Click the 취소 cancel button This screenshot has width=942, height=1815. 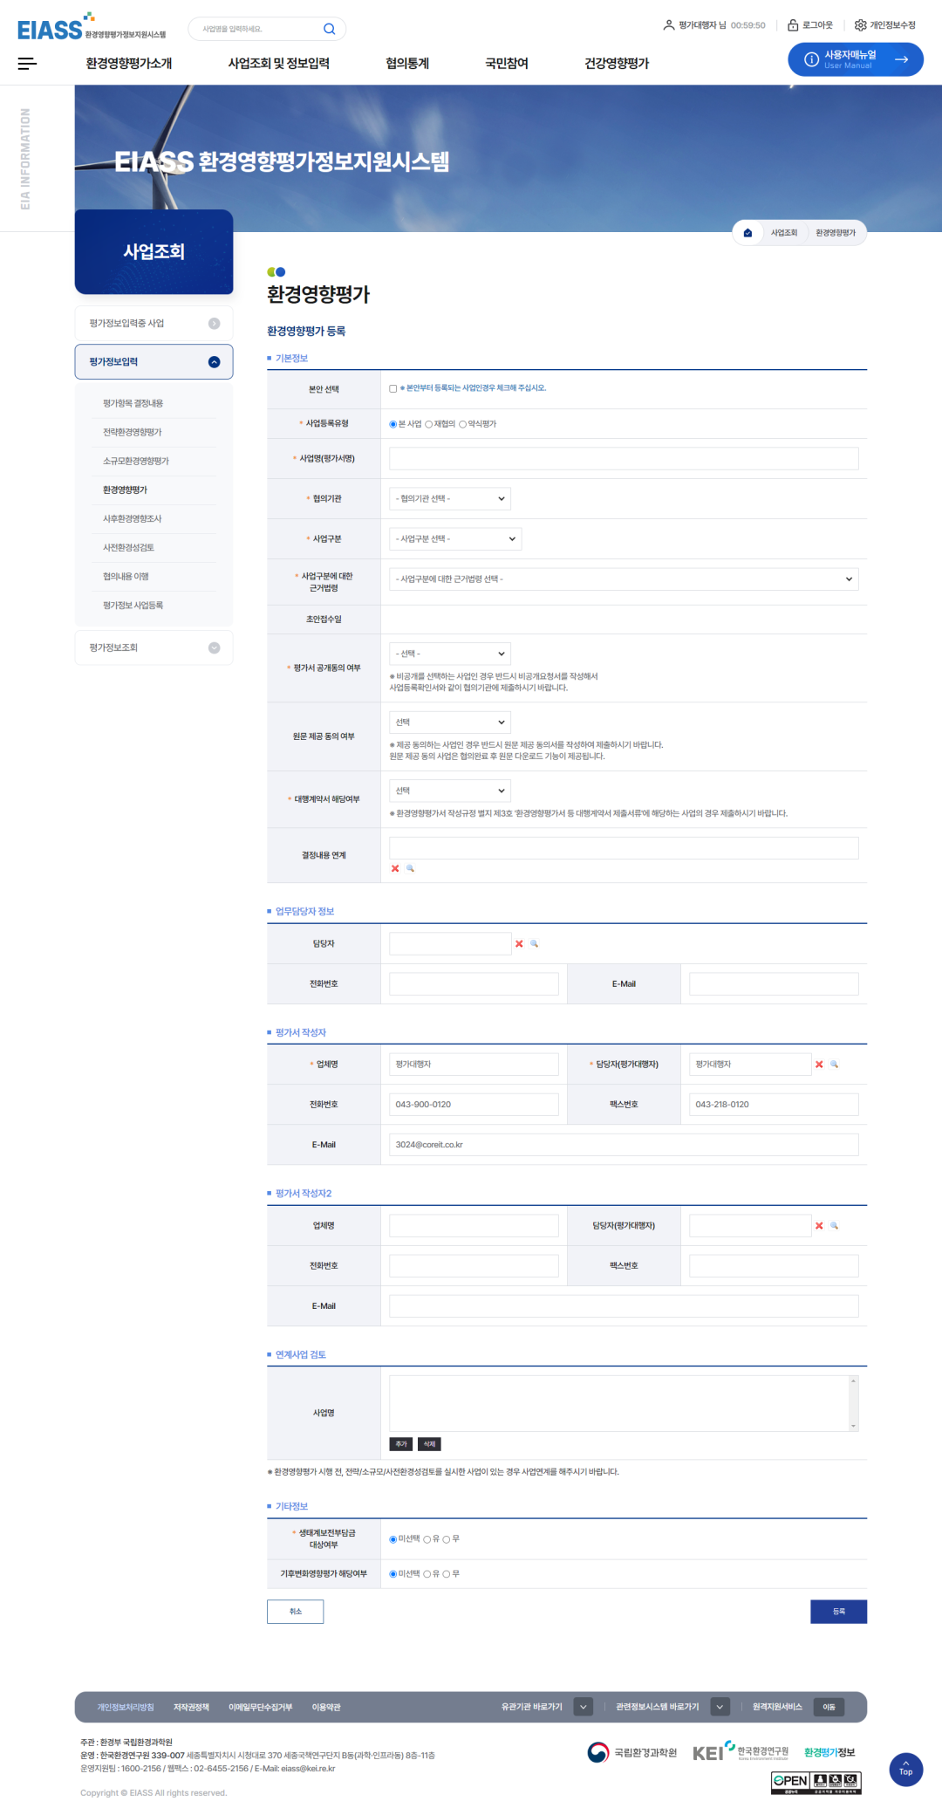pyautogui.click(x=295, y=1612)
